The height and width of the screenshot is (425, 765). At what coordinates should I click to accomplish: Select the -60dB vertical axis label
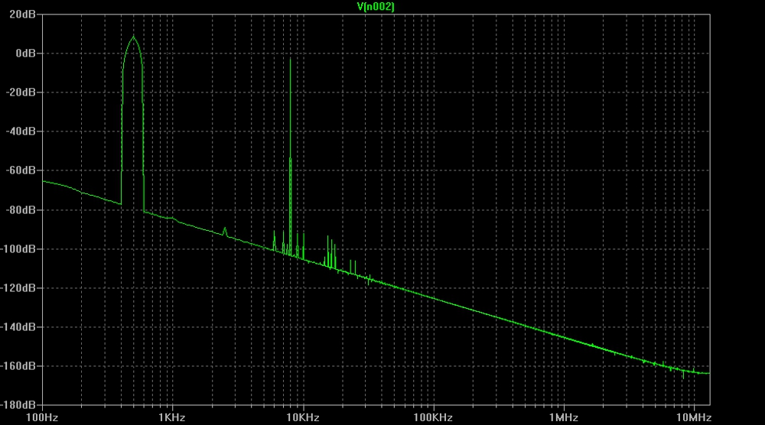click(24, 170)
